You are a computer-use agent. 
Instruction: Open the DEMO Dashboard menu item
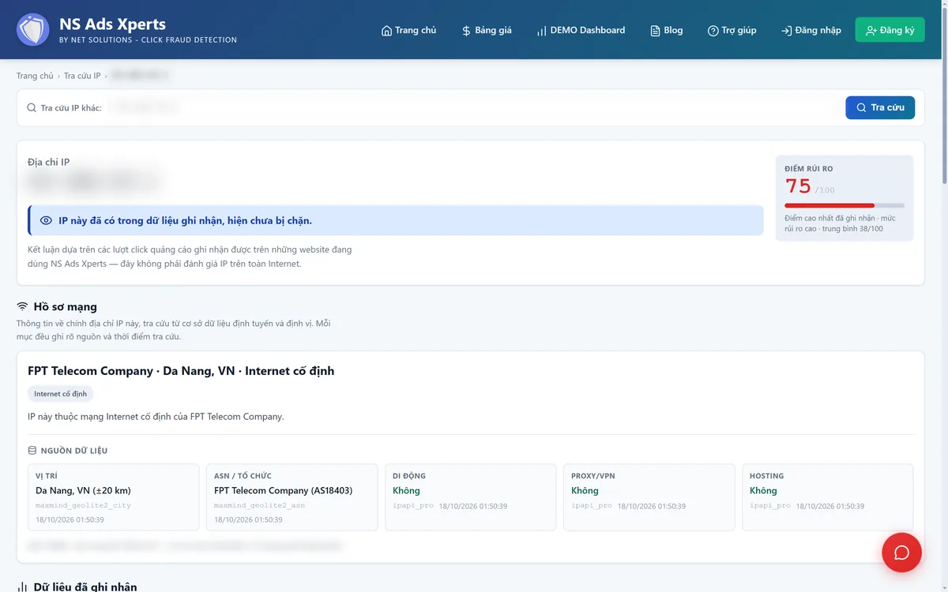point(581,30)
